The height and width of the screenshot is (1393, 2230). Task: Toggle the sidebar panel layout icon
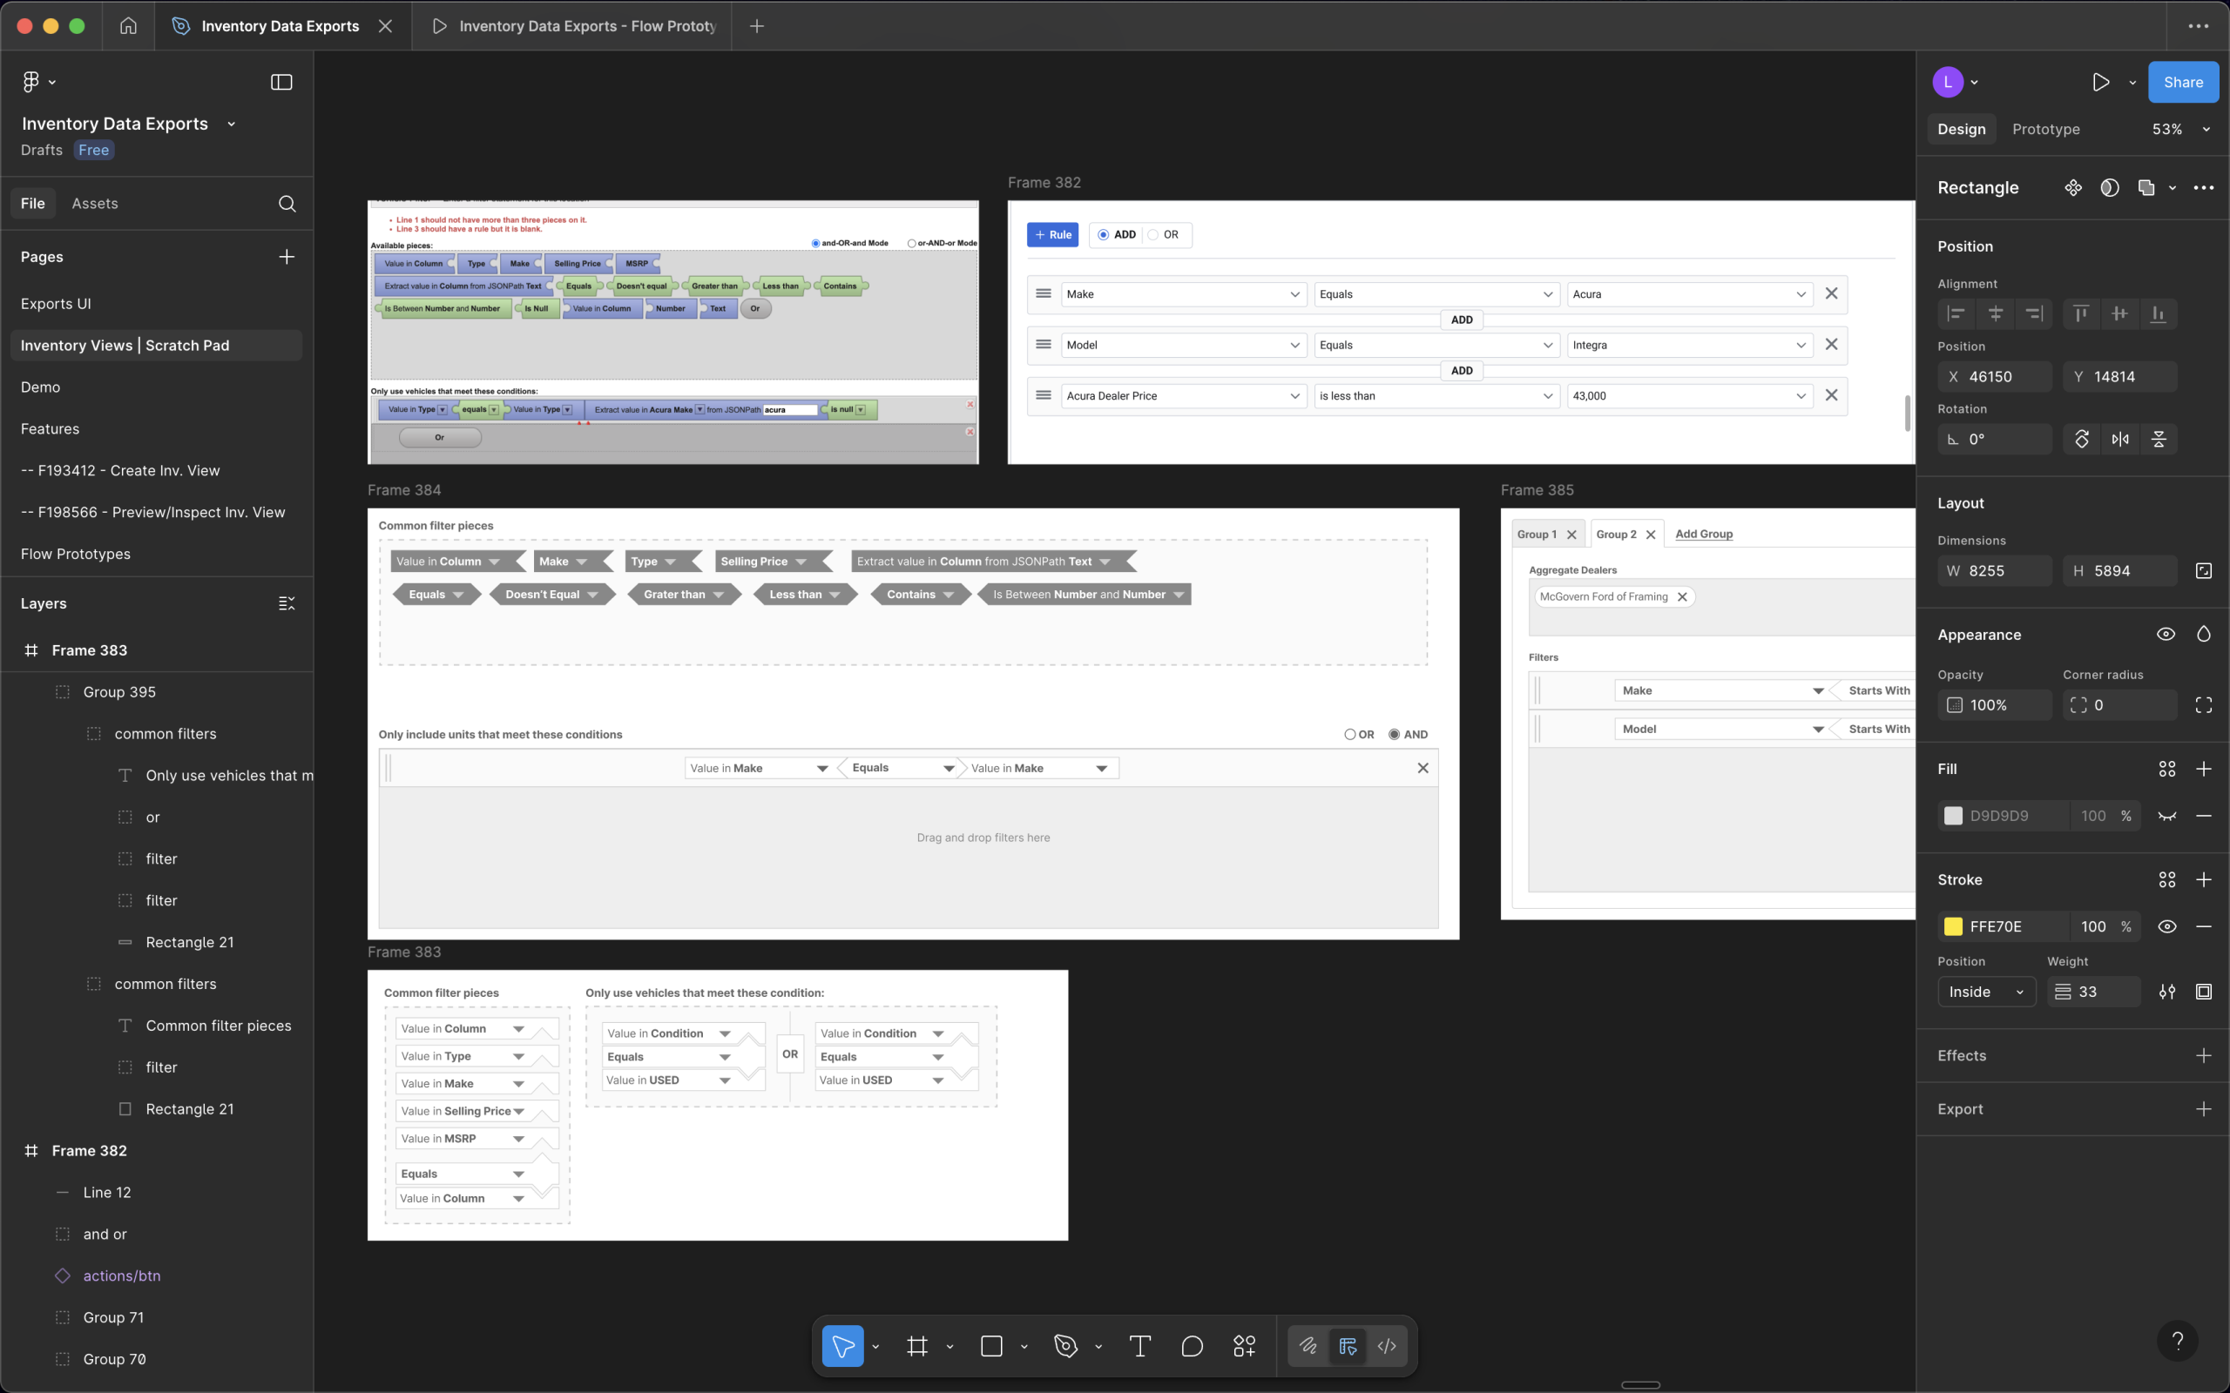[281, 82]
